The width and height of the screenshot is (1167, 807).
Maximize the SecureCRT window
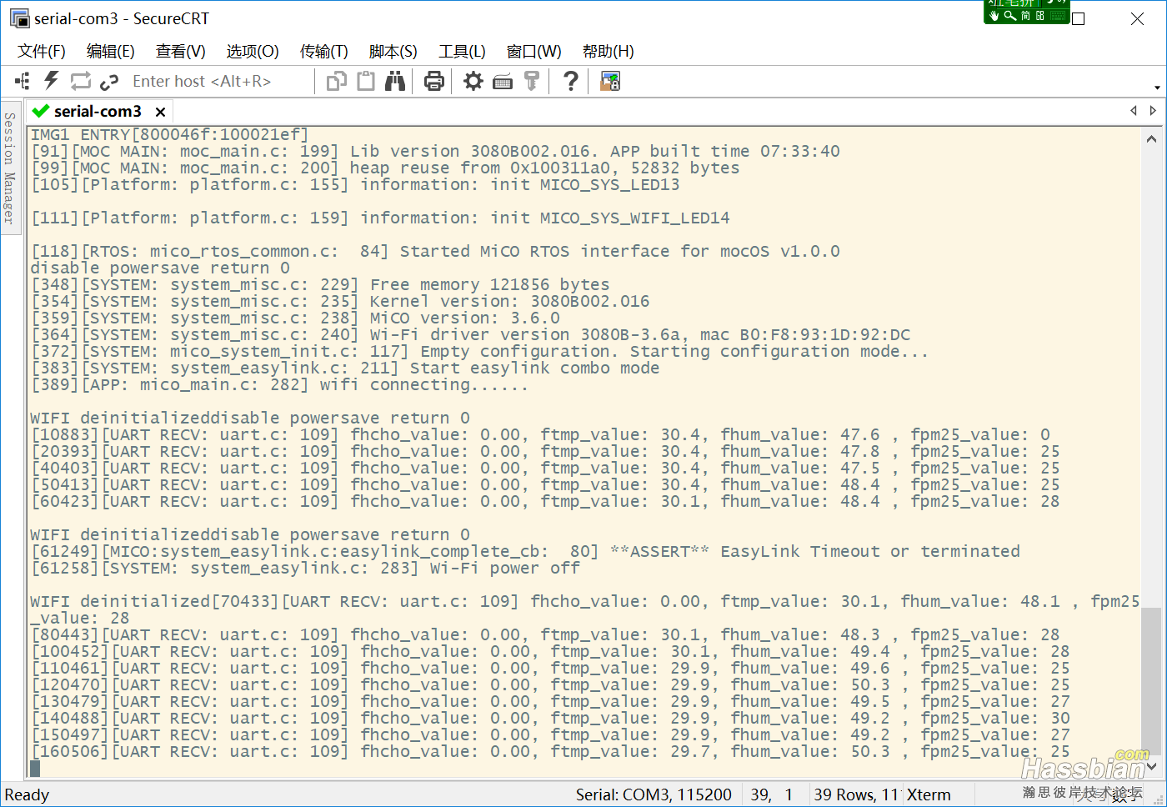point(1078,18)
